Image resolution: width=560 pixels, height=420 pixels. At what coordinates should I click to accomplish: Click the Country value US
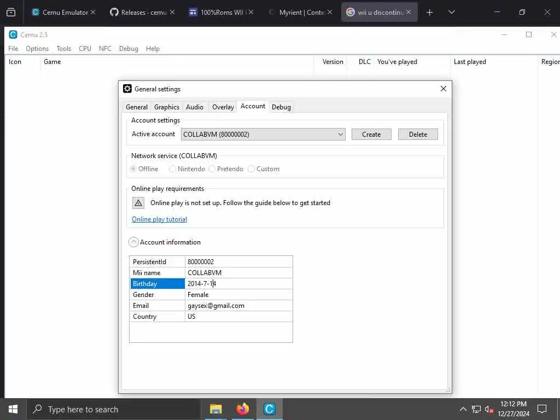click(191, 317)
